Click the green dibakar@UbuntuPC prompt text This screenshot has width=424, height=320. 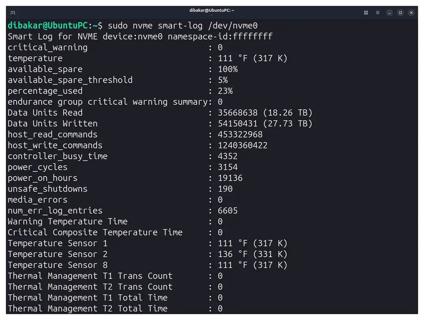[x=47, y=26]
